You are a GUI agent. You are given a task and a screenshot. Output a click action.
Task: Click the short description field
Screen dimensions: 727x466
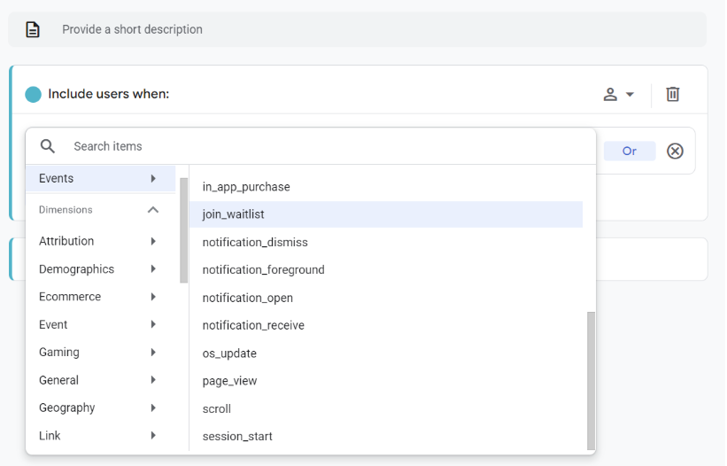357,29
